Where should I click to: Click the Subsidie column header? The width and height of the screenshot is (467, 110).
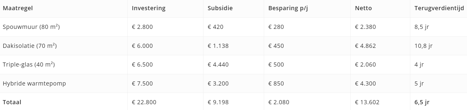click(x=220, y=8)
